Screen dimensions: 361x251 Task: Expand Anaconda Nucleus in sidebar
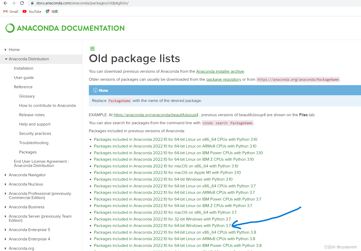(x=5, y=184)
